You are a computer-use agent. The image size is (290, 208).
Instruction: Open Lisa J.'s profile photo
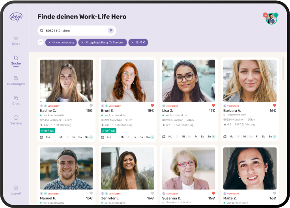[x=189, y=81]
